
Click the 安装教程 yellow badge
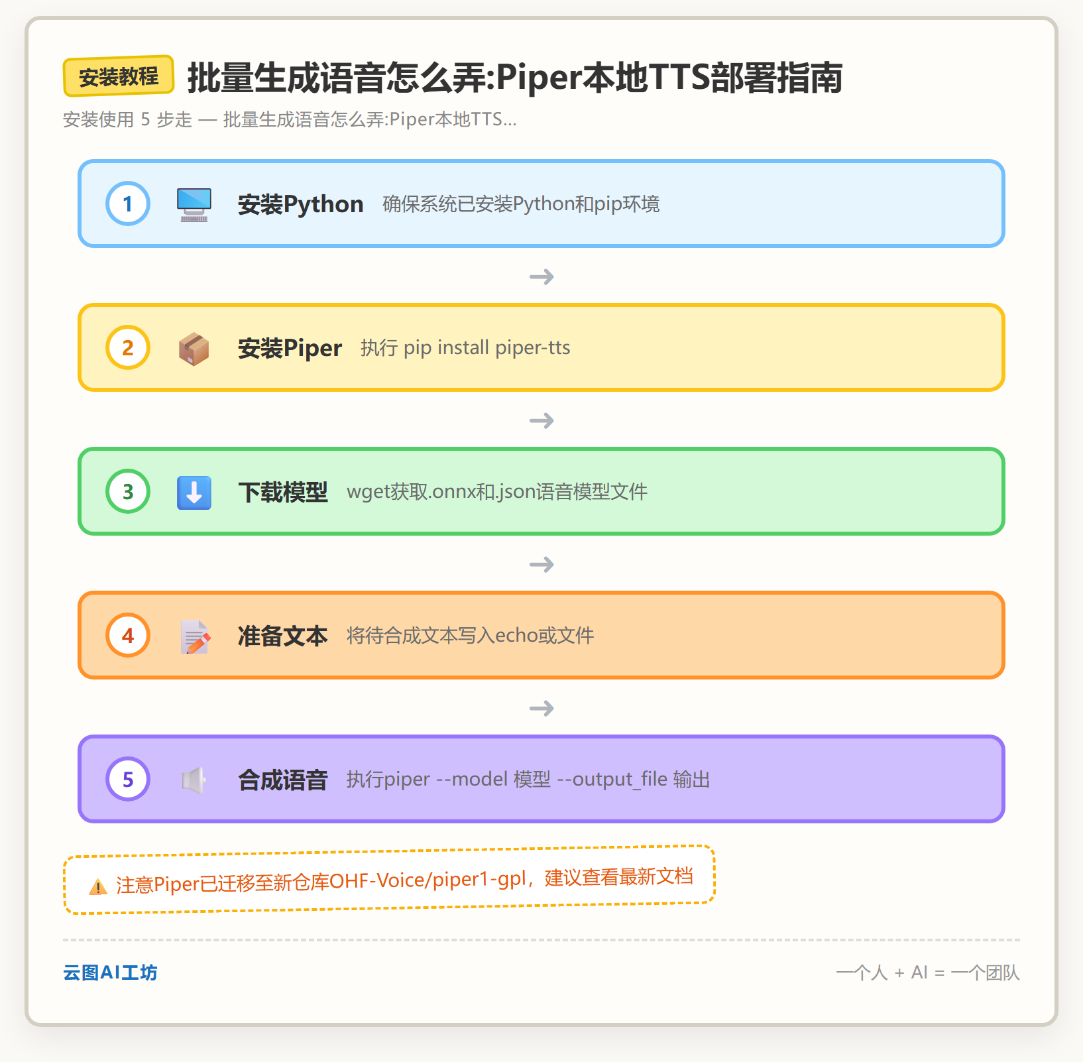(x=119, y=76)
